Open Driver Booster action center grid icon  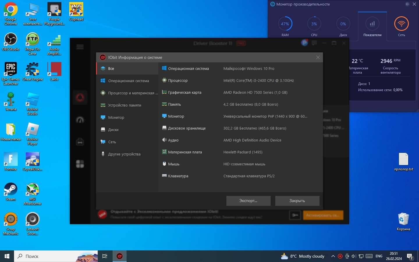(80, 164)
